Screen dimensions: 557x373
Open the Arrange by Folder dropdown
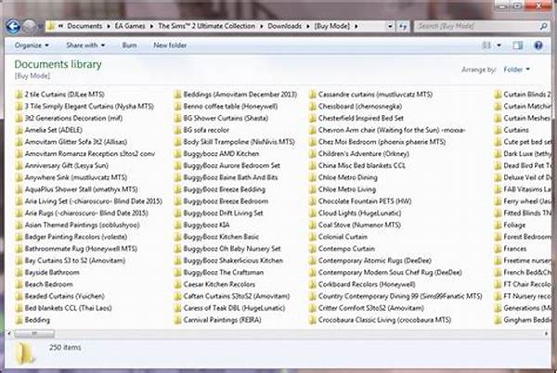[x=516, y=70]
